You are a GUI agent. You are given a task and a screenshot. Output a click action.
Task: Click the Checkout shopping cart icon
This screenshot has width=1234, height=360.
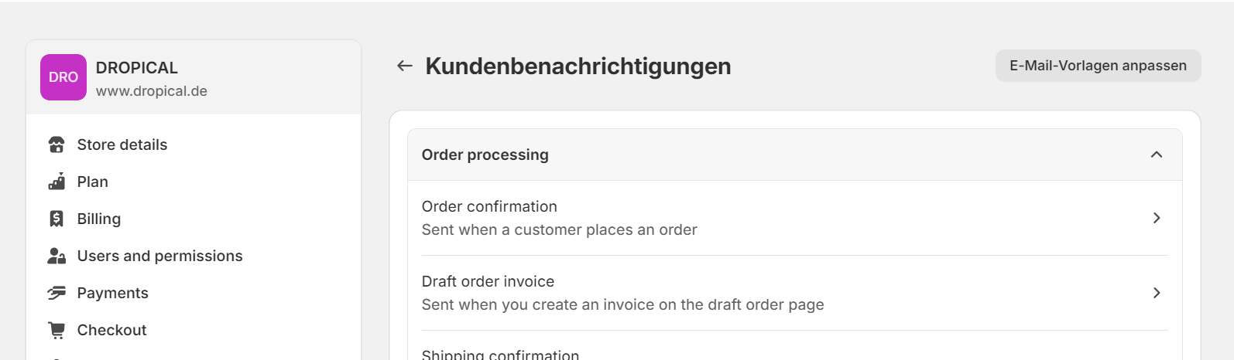pos(57,330)
